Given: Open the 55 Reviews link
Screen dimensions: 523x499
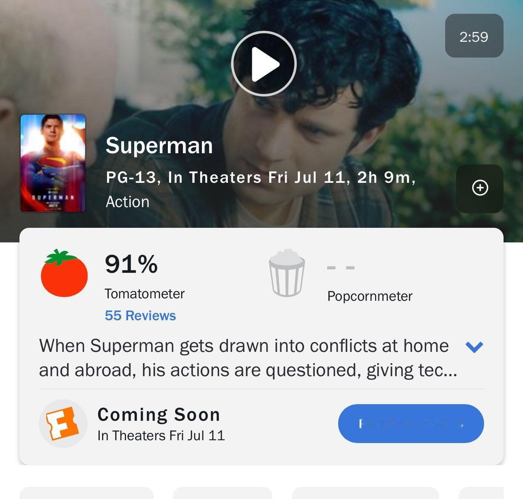Looking at the screenshot, I should click(x=140, y=315).
